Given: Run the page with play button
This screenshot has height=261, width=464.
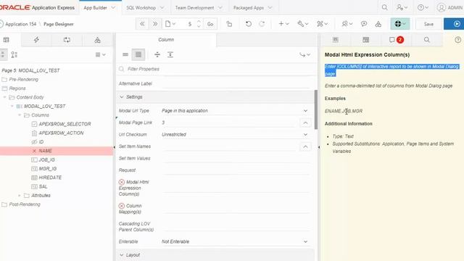Looking at the screenshot, I should [455, 24].
